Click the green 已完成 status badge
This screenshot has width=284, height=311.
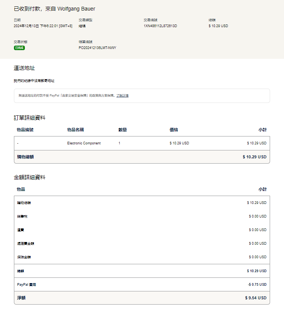(19, 48)
